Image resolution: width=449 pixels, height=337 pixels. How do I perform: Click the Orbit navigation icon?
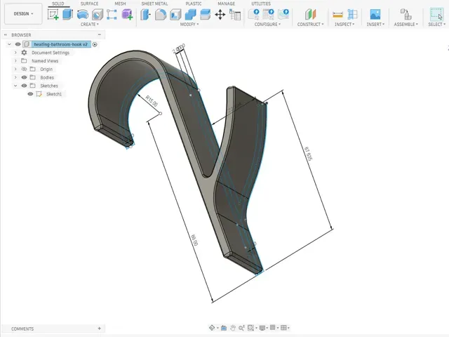212,328
